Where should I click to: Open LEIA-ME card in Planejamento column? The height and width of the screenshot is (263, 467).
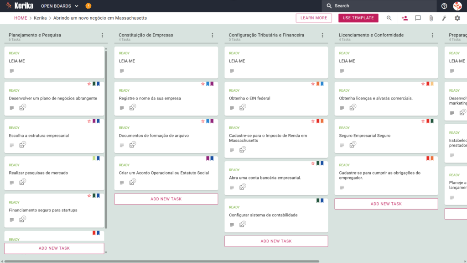[x=54, y=62]
